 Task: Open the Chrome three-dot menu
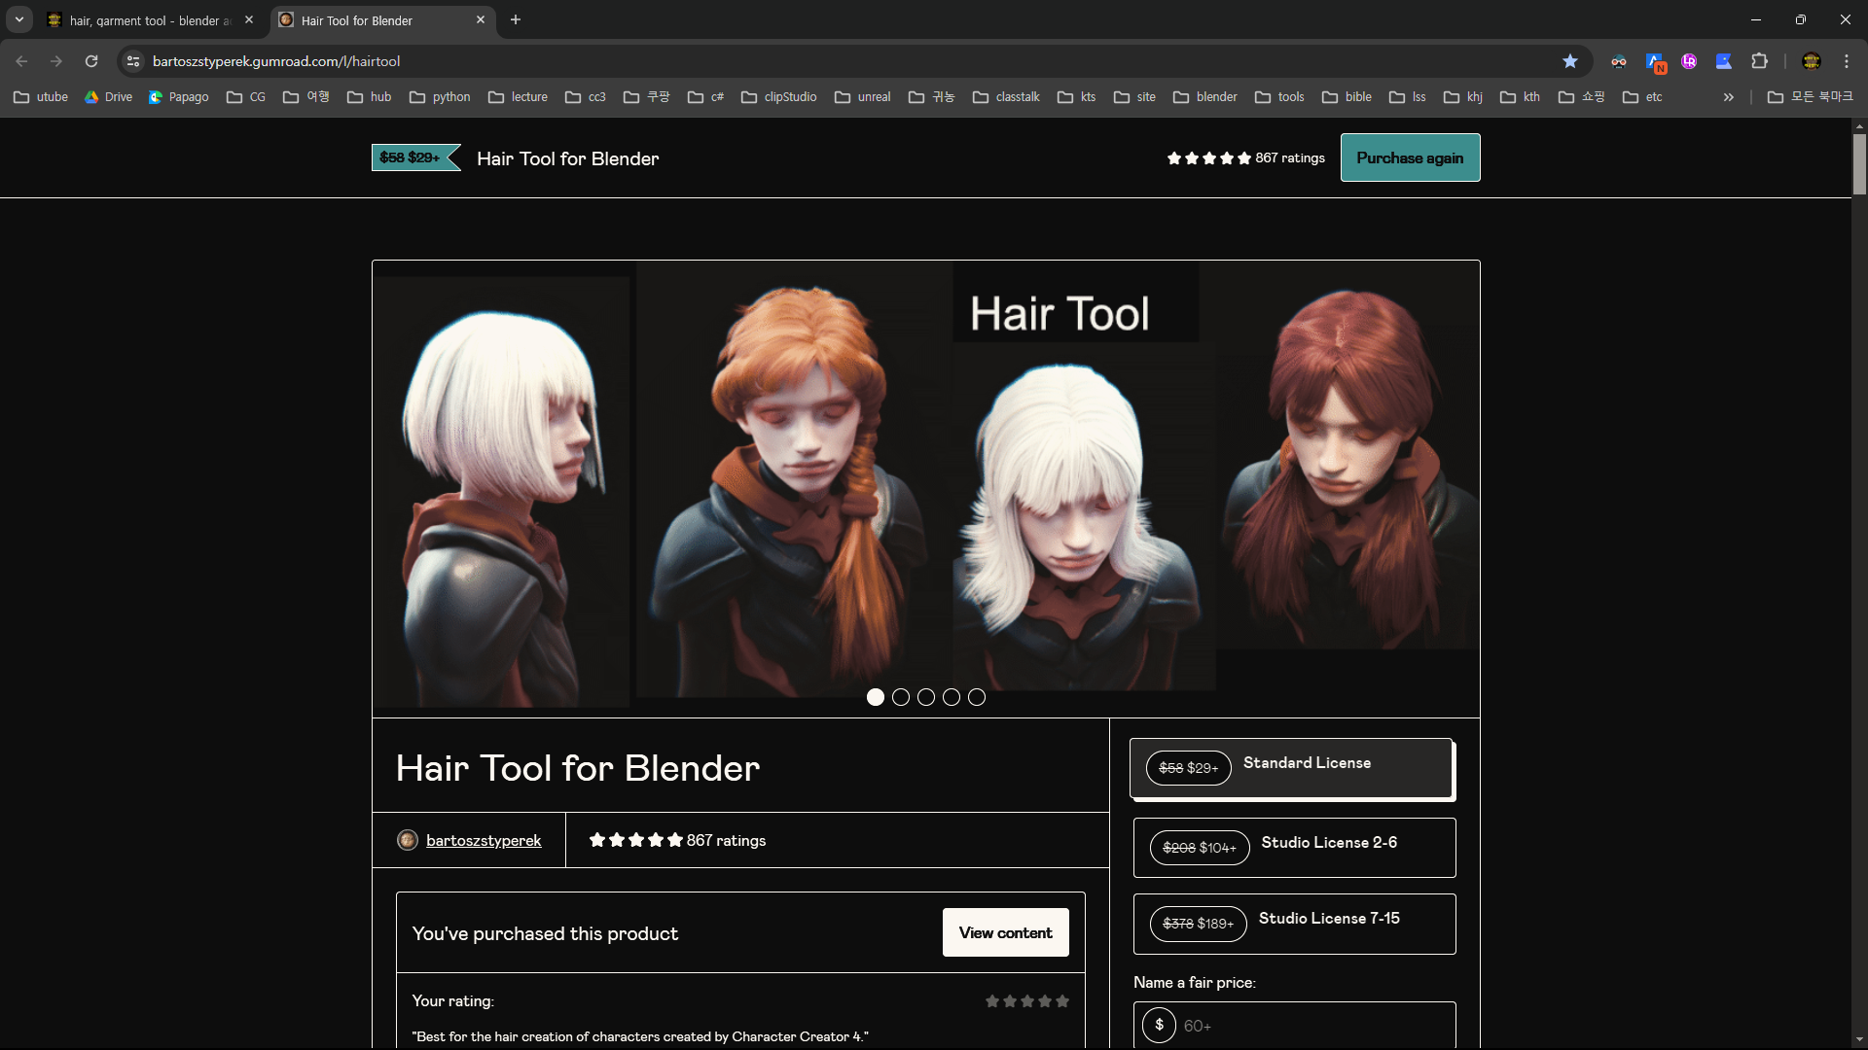click(1846, 61)
